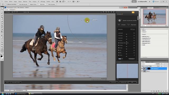The width and height of the screenshot is (169, 95).
Task: Expand Sharpener Pro 3 entry
Action: 141,43
